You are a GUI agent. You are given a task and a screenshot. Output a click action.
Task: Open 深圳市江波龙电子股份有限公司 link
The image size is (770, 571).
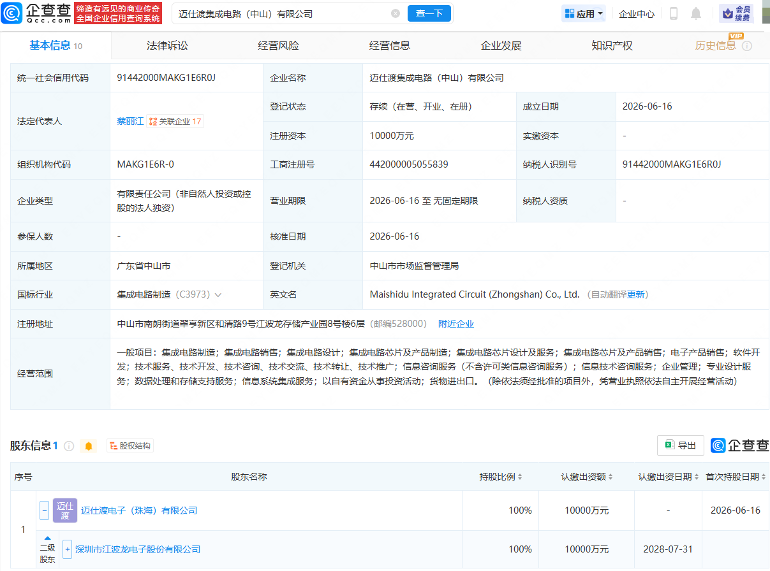coord(138,549)
